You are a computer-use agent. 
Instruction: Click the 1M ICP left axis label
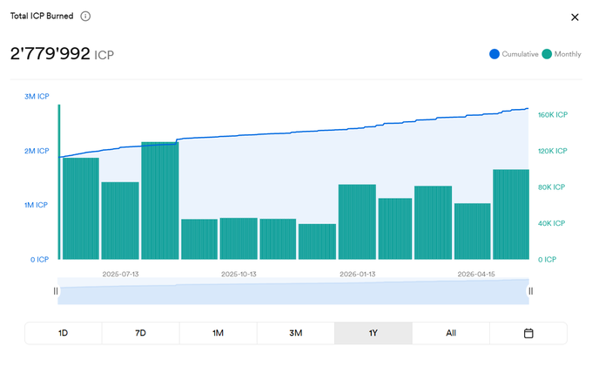37,205
